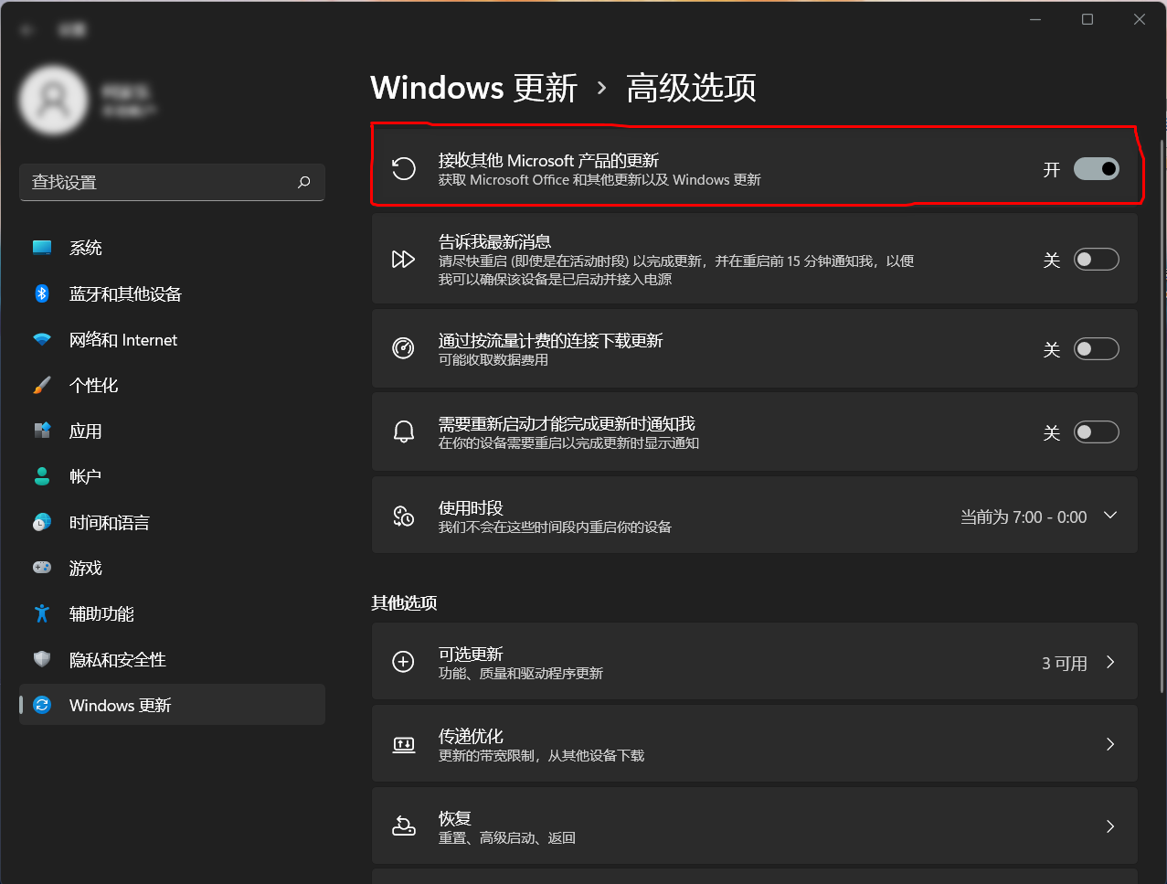Click 重置、高级启动、返回 description text
1167x884 pixels.
(x=507, y=838)
